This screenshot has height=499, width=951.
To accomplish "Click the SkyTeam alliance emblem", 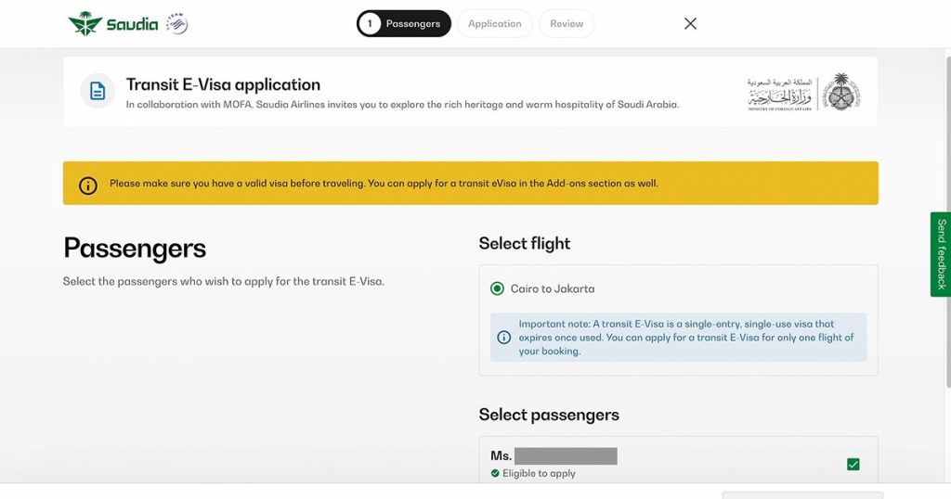I will 176,24.
